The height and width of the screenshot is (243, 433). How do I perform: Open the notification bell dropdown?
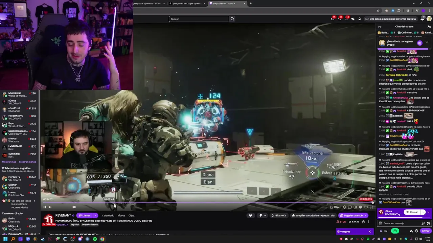262,215
